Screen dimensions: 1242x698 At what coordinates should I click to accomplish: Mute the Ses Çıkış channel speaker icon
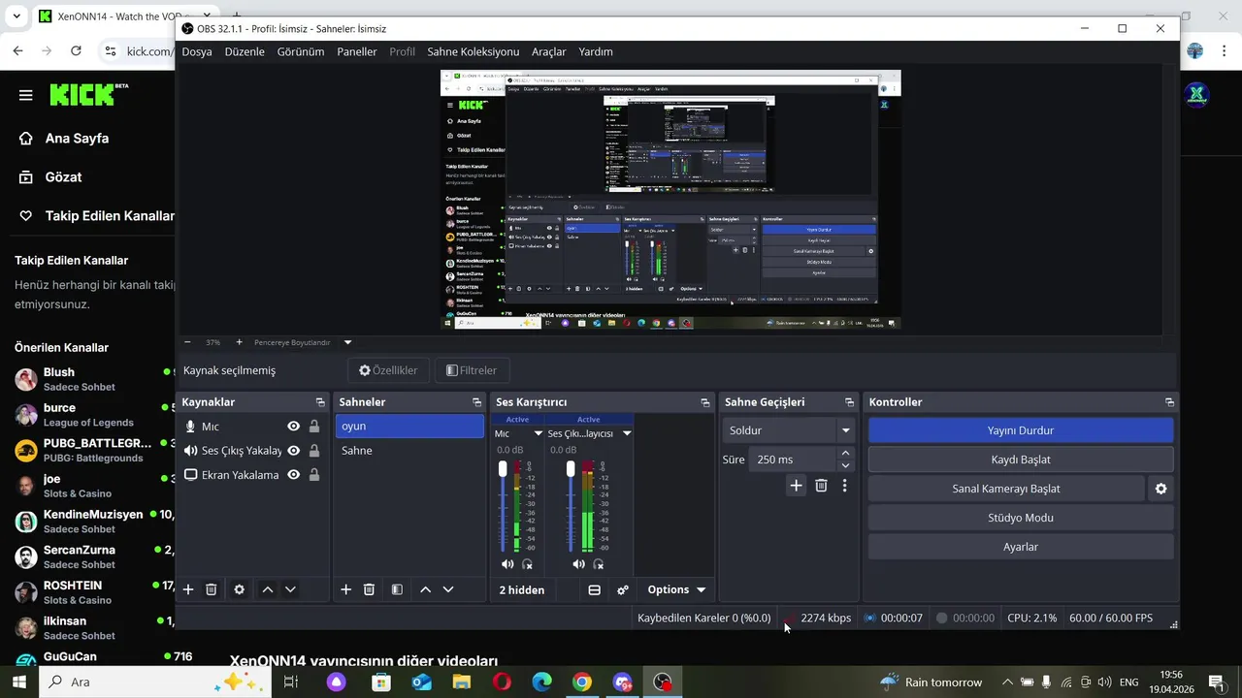tap(578, 564)
